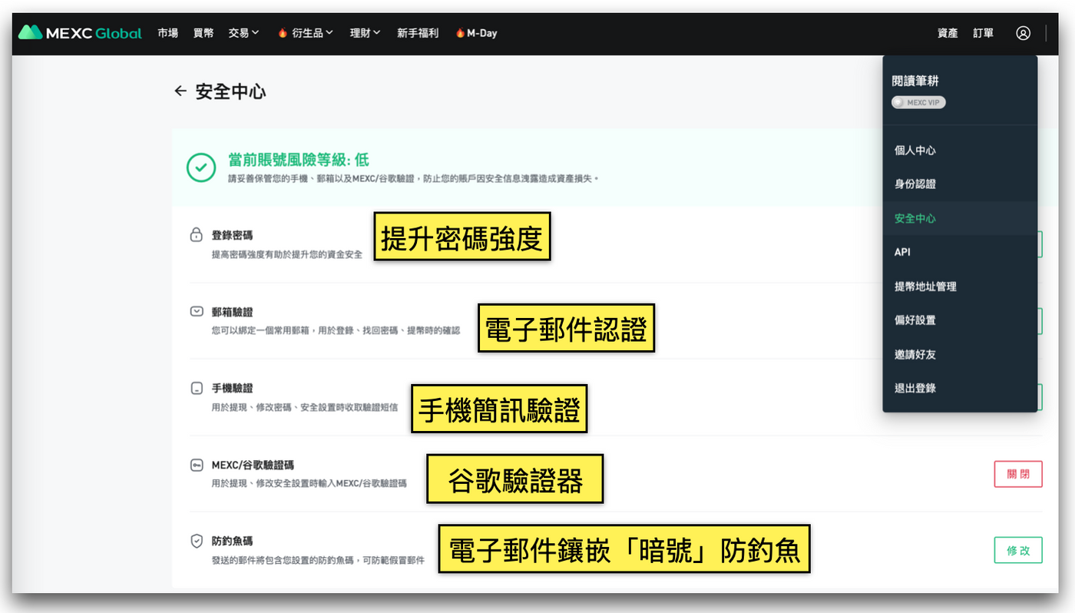Click the 關閉 button for 谷歌驗證碼
The image size is (1075, 613).
1018,474
